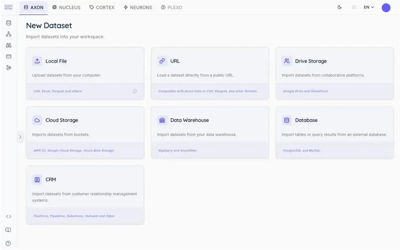The height and width of the screenshot is (250, 400).
Task: Open the AXON tab
Action: (x=34, y=7)
